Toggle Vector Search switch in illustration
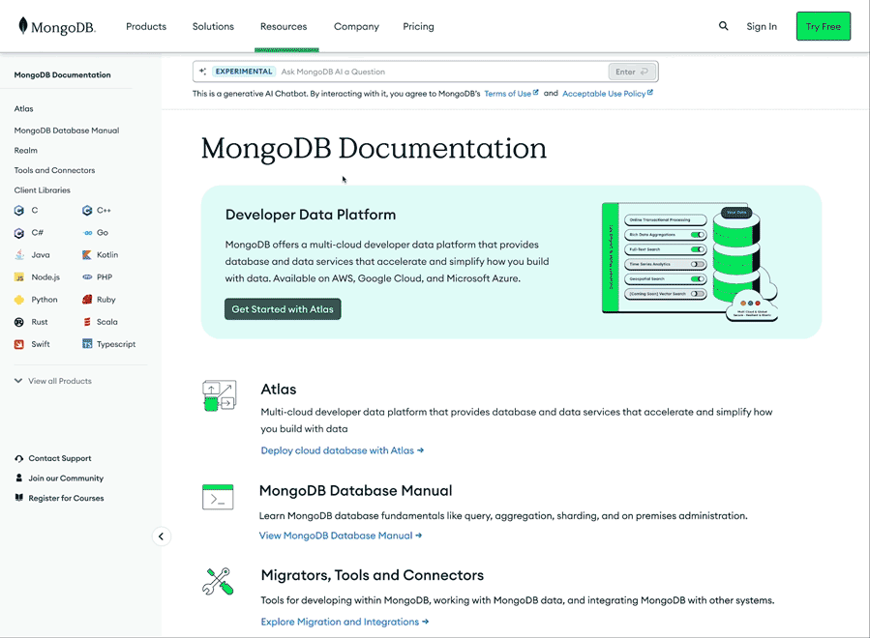This screenshot has width=870, height=638. click(x=698, y=294)
